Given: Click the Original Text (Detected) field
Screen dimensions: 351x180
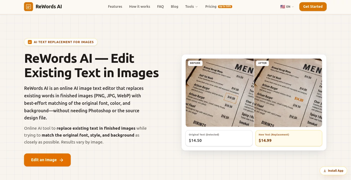Looking at the screenshot, I should pos(219,138).
